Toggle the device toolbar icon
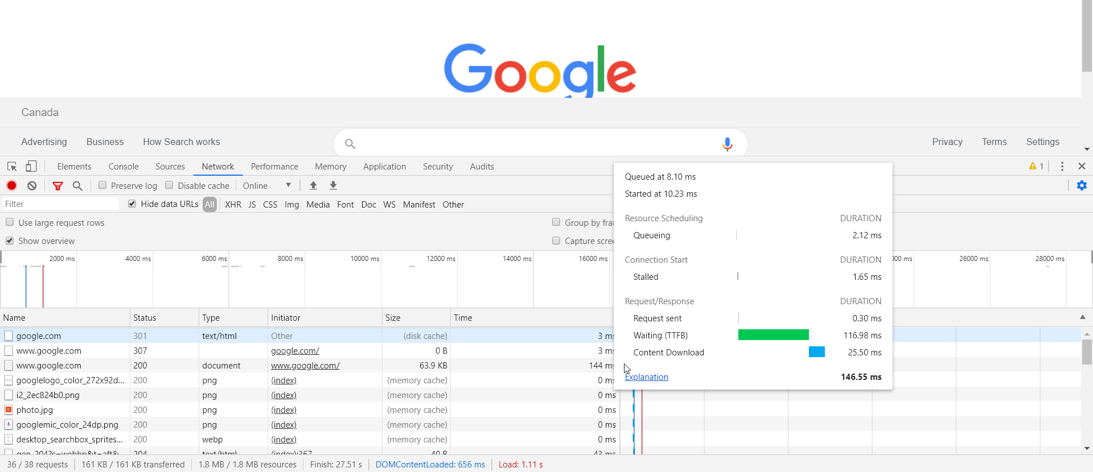Image resolution: width=1093 pixels, height=472 pixels. (31, 167)
